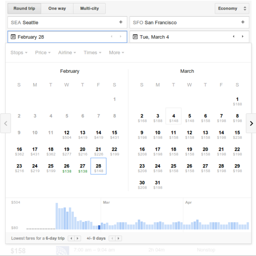This screenshot has width=256, height=256.
Task: Click the plus icon beside Seattle origin
Action: 121,22
